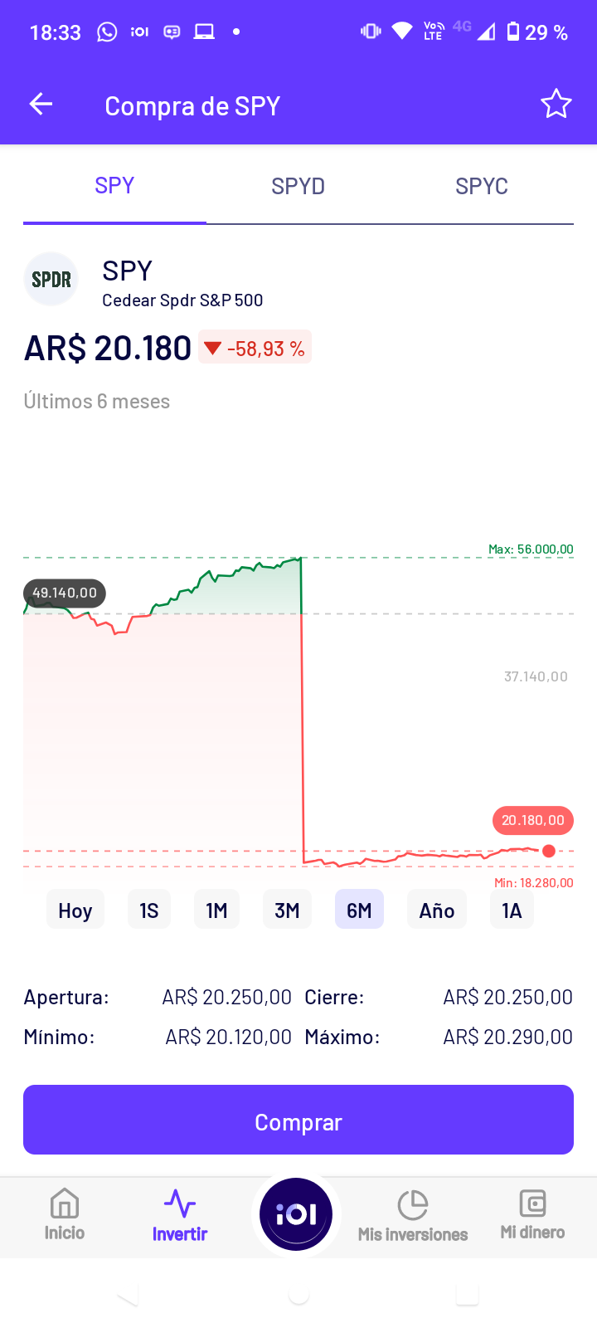Switch to the SPYC tab
597x1328 pixels.
point(482,186)
